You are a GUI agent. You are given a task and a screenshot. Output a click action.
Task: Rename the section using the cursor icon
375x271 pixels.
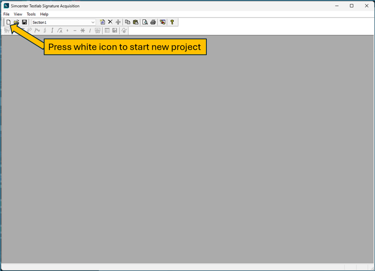pos(118,22)
